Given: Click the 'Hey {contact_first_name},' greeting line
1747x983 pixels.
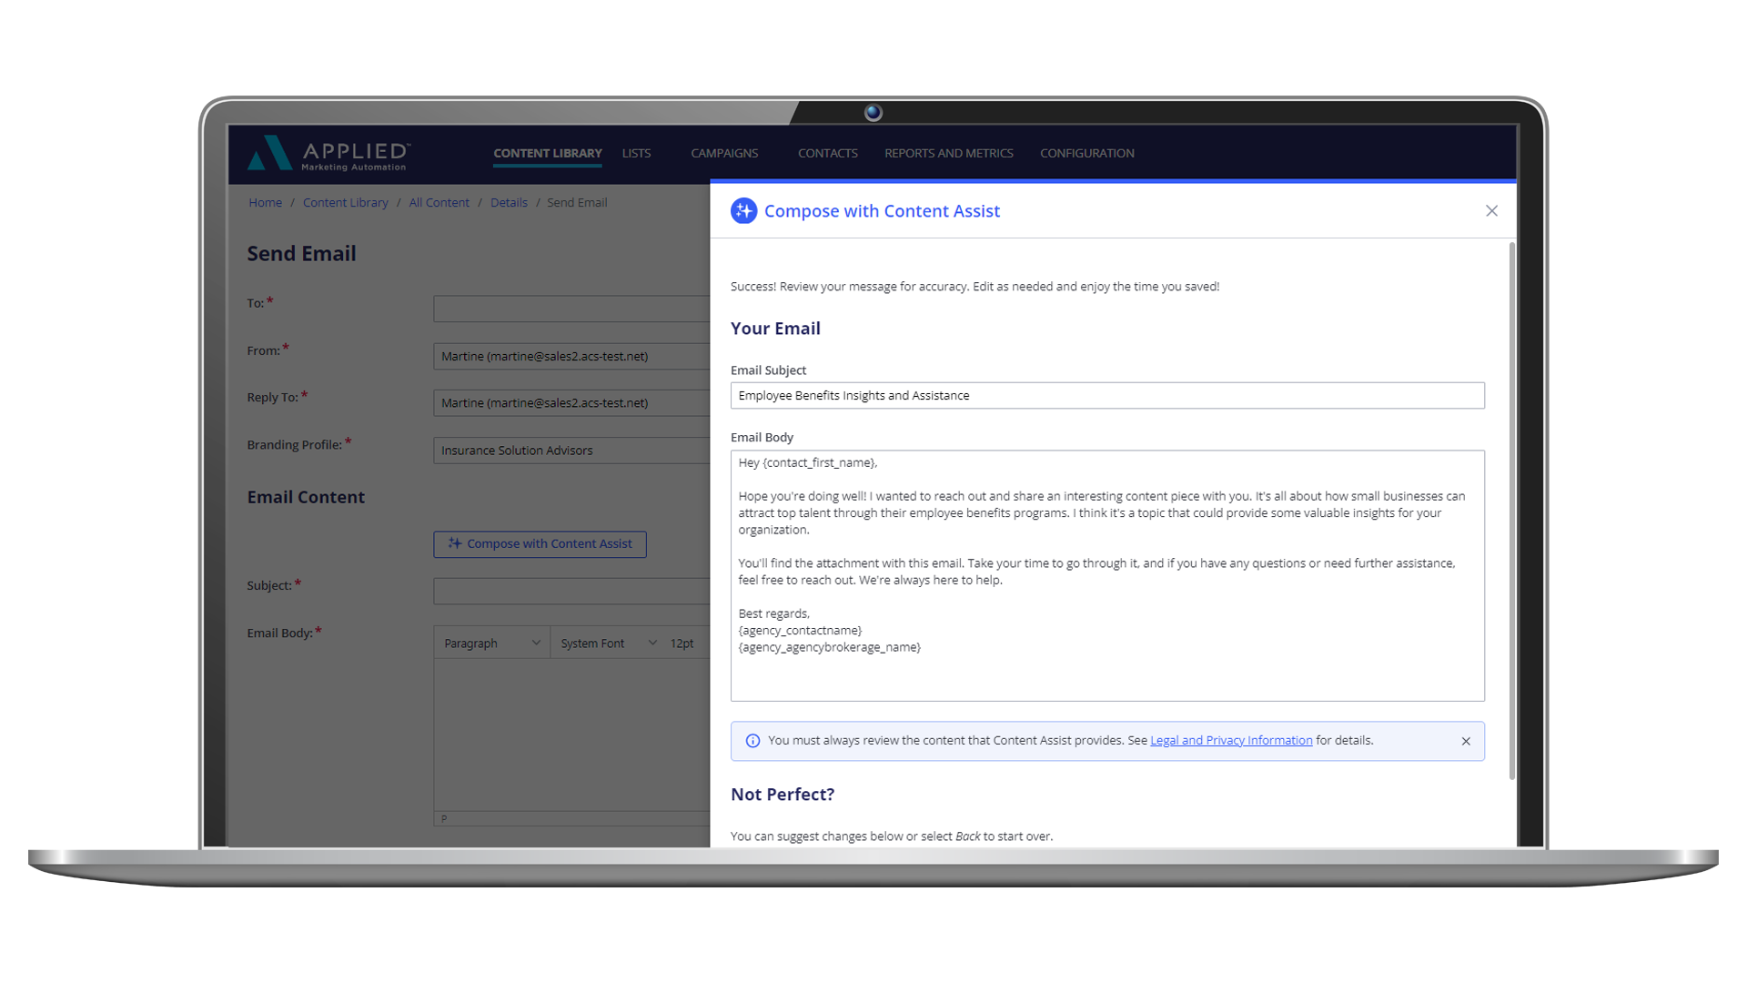Looking at the screenshot, I should [808, 463].
